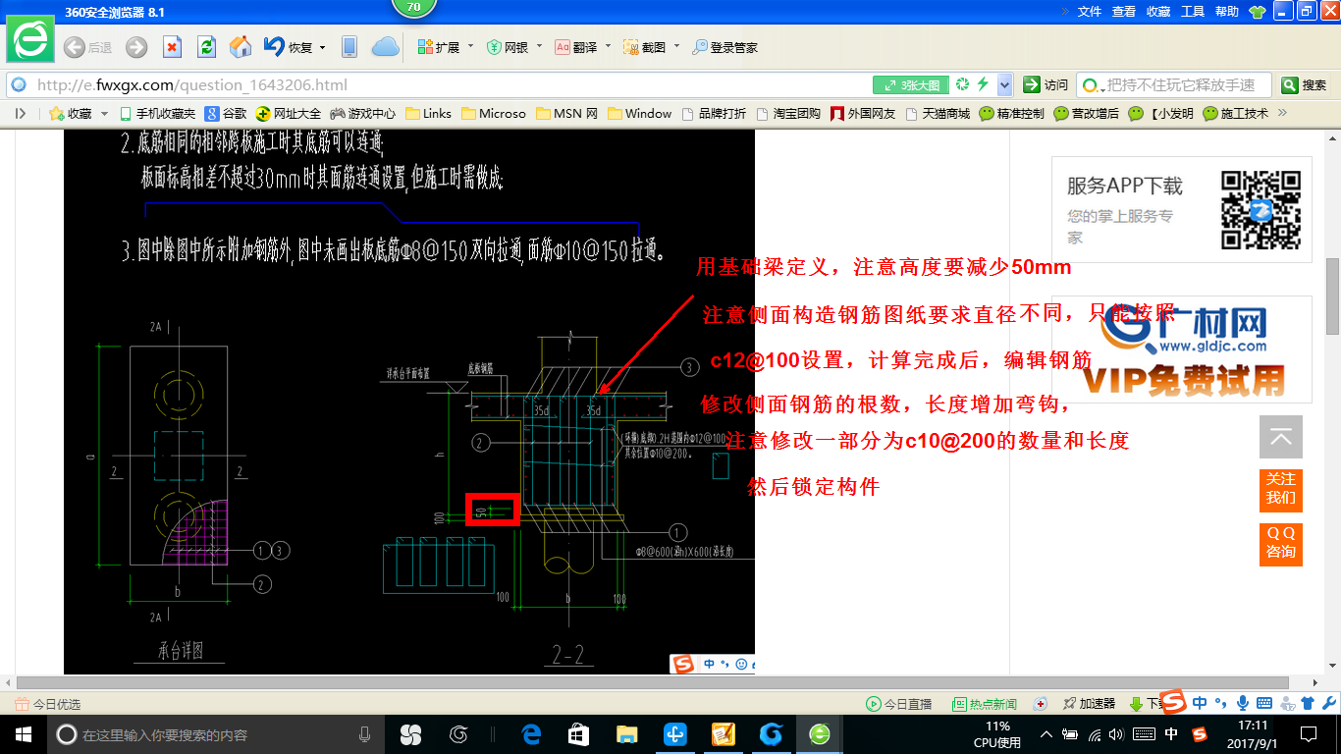Open the Links bookmark folder
Screen dimensions: 1341x754
[x=428, y=114]
